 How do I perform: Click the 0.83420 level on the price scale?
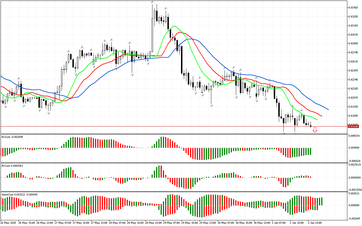pos(354,7)
